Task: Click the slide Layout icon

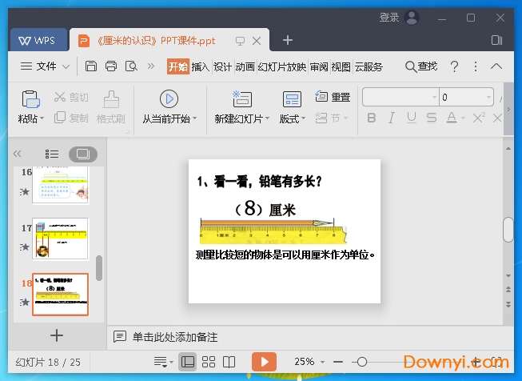Action: click(x=292, y=99)
